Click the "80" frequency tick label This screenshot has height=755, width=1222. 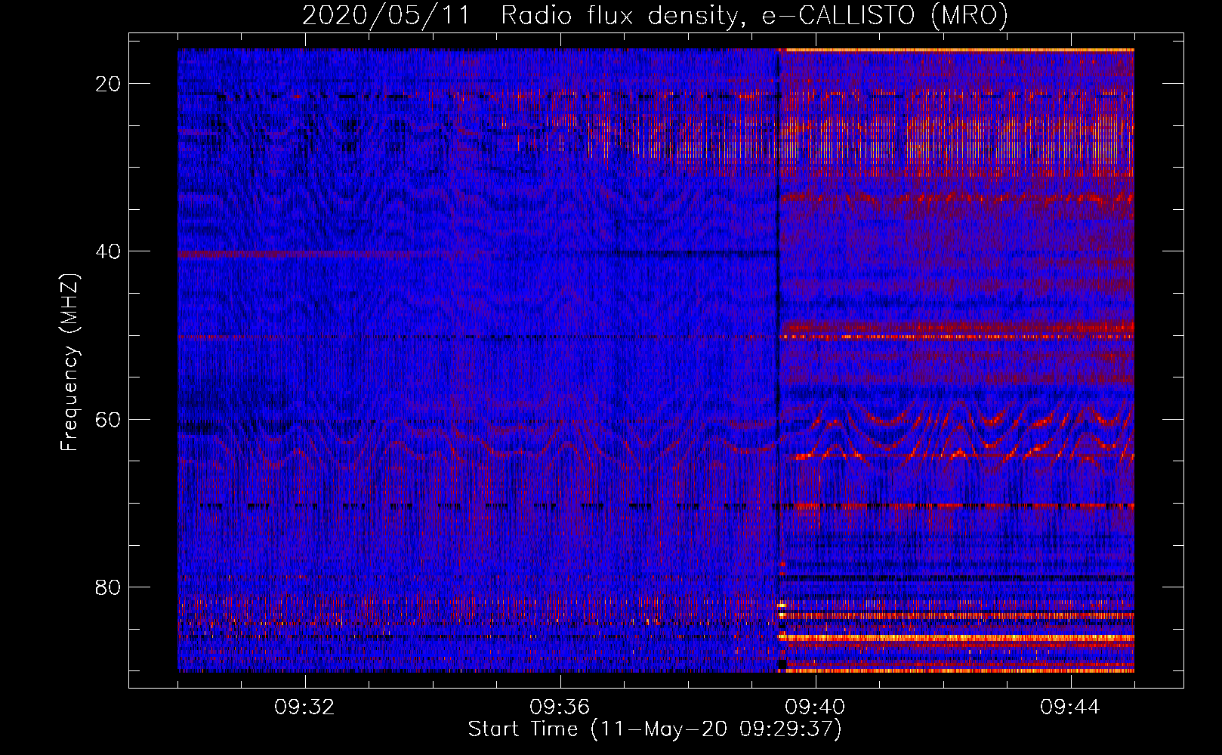108,587
